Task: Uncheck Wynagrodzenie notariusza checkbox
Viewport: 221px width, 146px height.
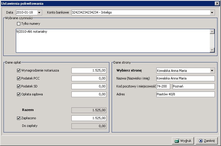Action: 19,70
